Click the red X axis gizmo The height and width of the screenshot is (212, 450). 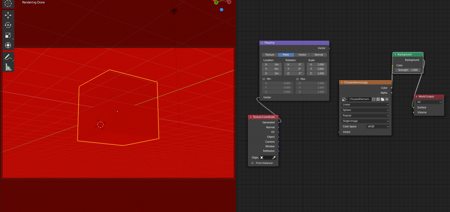[229, 2]
